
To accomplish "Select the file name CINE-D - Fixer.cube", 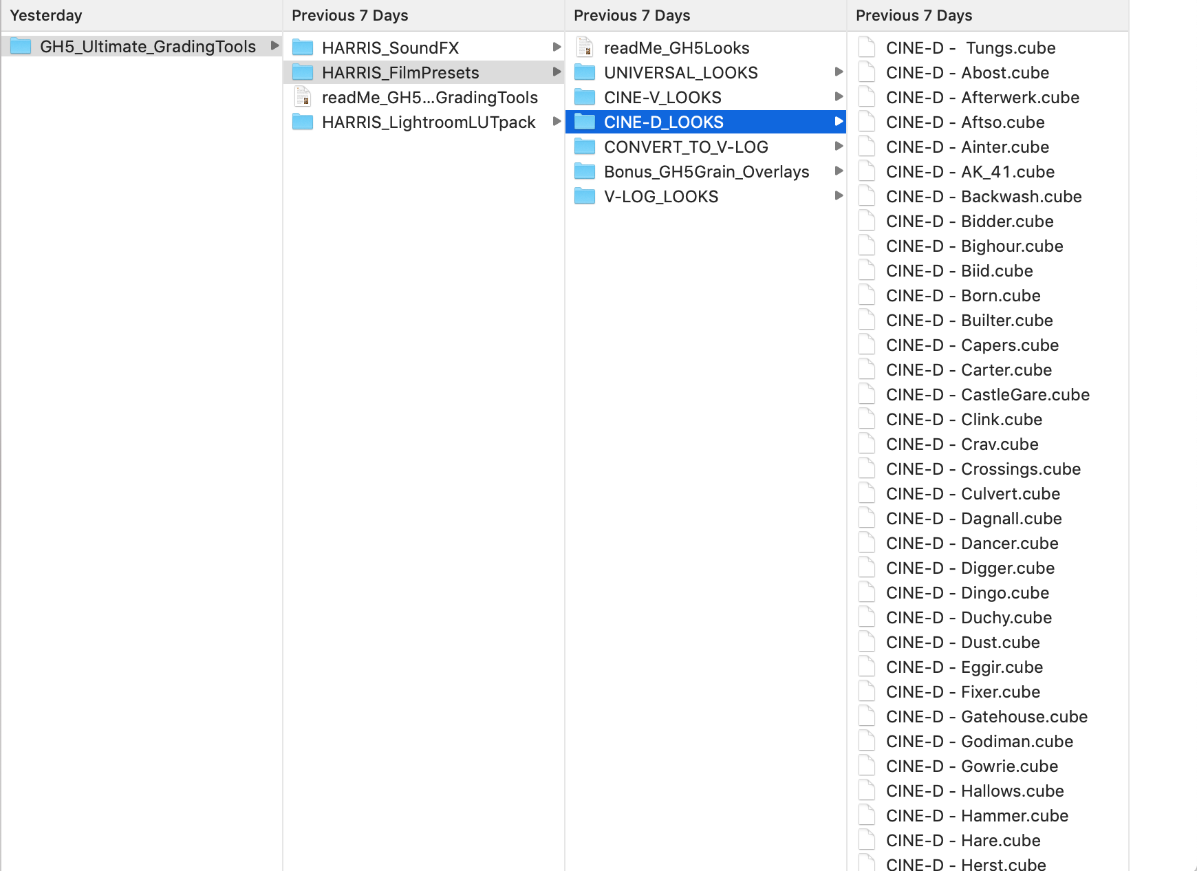I will [x=963, y=692].
